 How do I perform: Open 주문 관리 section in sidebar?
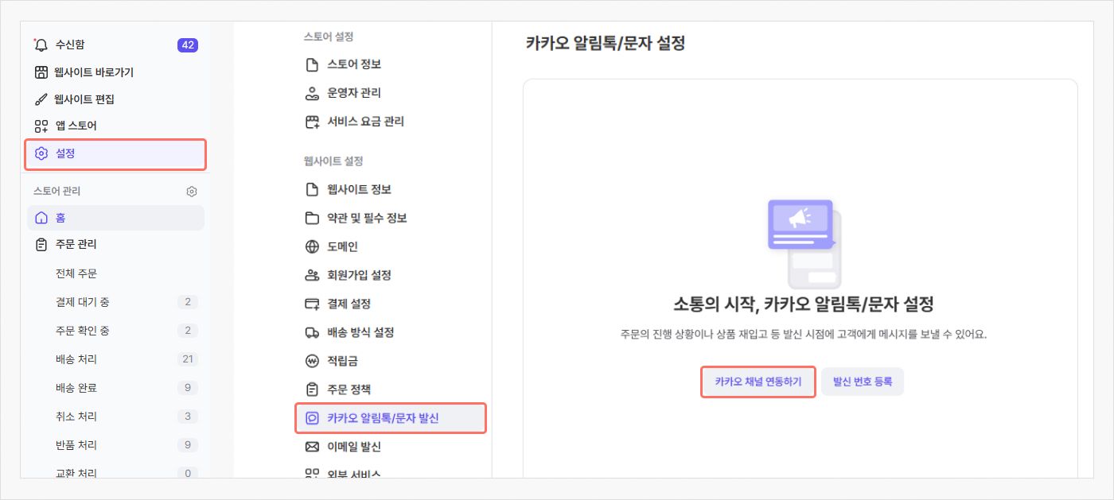(x=76, y=245)
